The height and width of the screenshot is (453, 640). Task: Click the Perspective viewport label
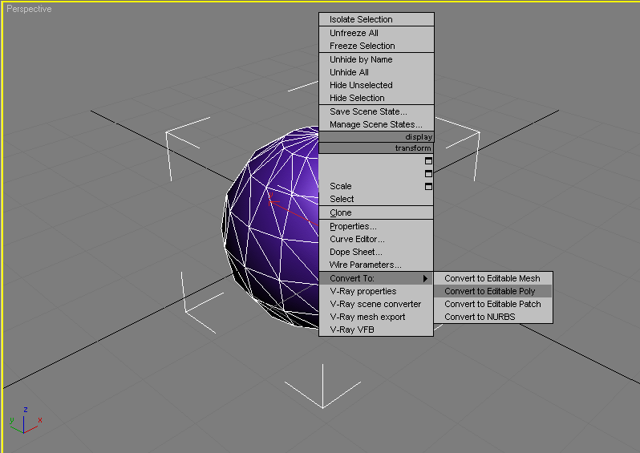click(29, 9)
